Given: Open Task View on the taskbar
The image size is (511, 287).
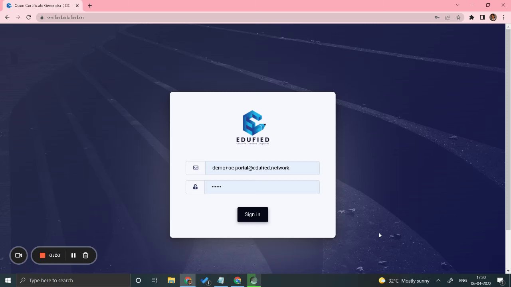Looking at the screenshot, I should pyautogui.click(x=154, y=281).
